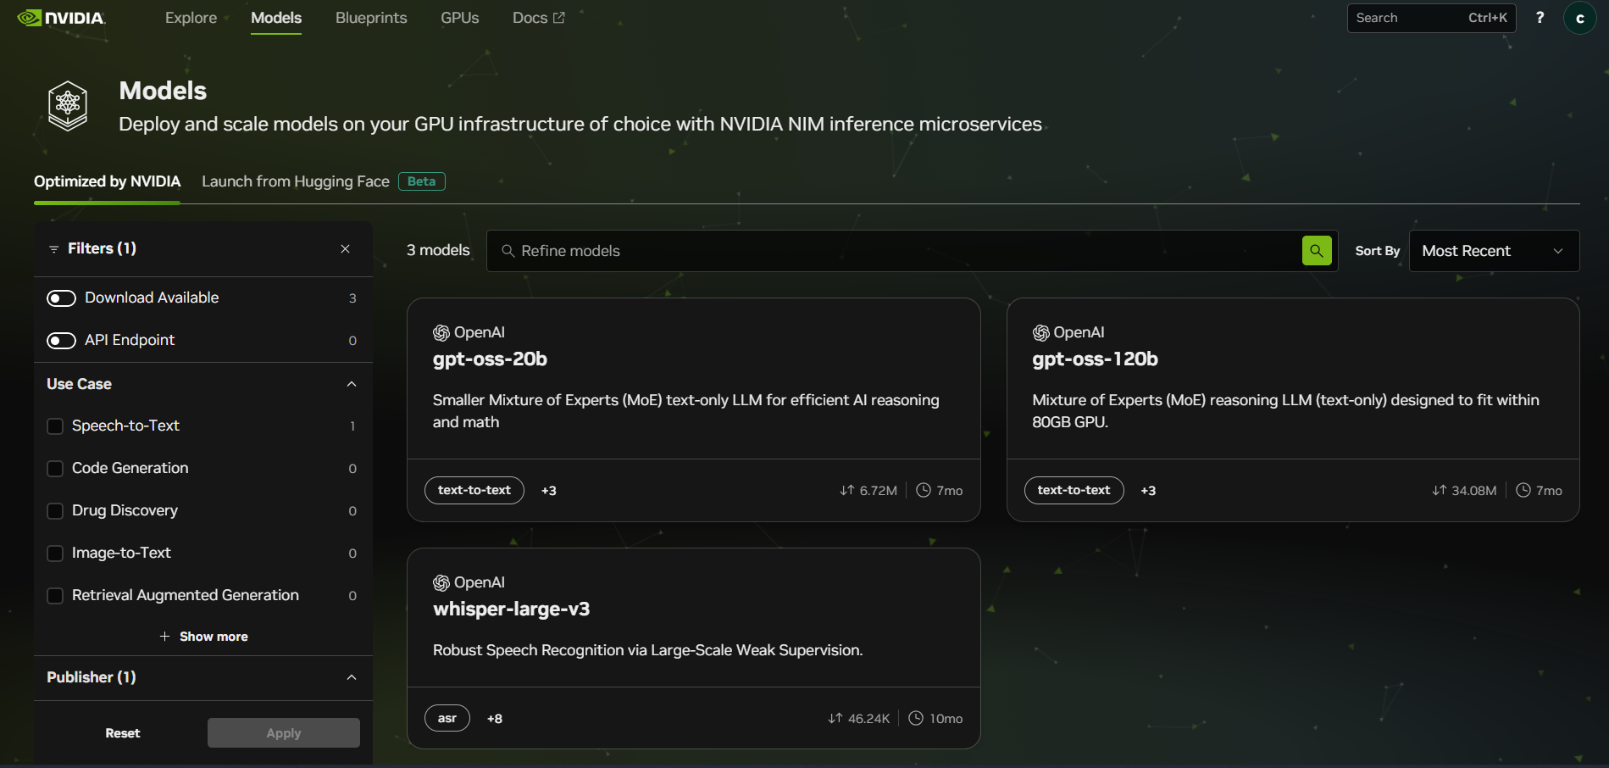Click the plus icon beside Show more
Image resolution: width=1609 pixels, height=768 pixels.
[x=164, y=637]
